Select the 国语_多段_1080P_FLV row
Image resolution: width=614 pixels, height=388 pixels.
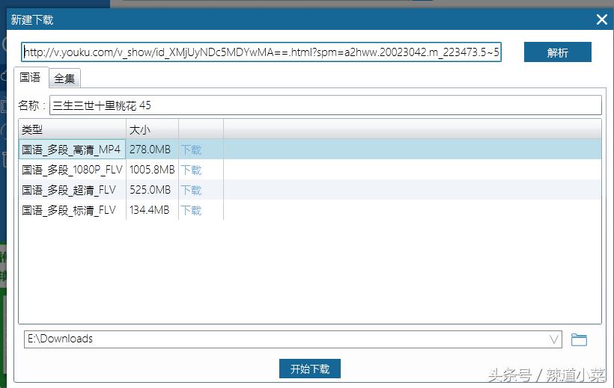coord(310,170)
